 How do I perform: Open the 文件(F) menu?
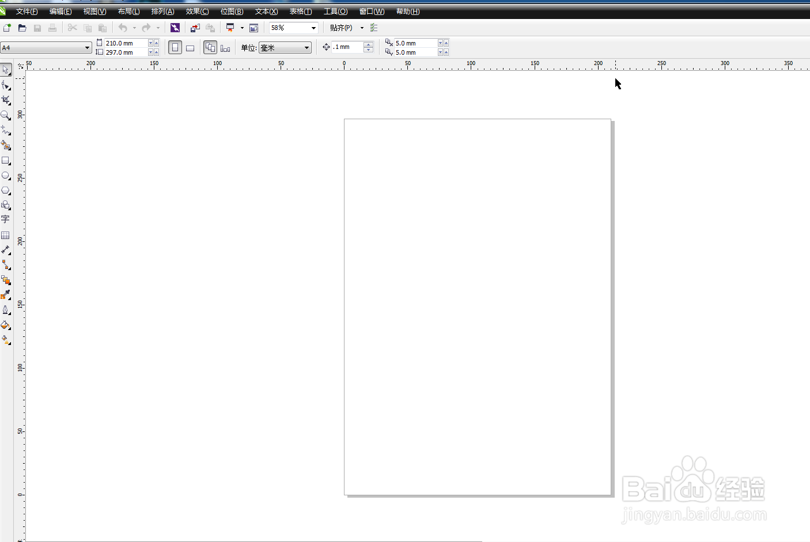click(x=27, y=12)
